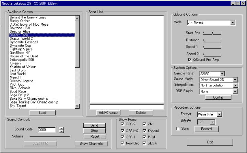Click the Volume slider track
Image resolution: width=247 pixels, height=153 pixels.
(50, 136)
